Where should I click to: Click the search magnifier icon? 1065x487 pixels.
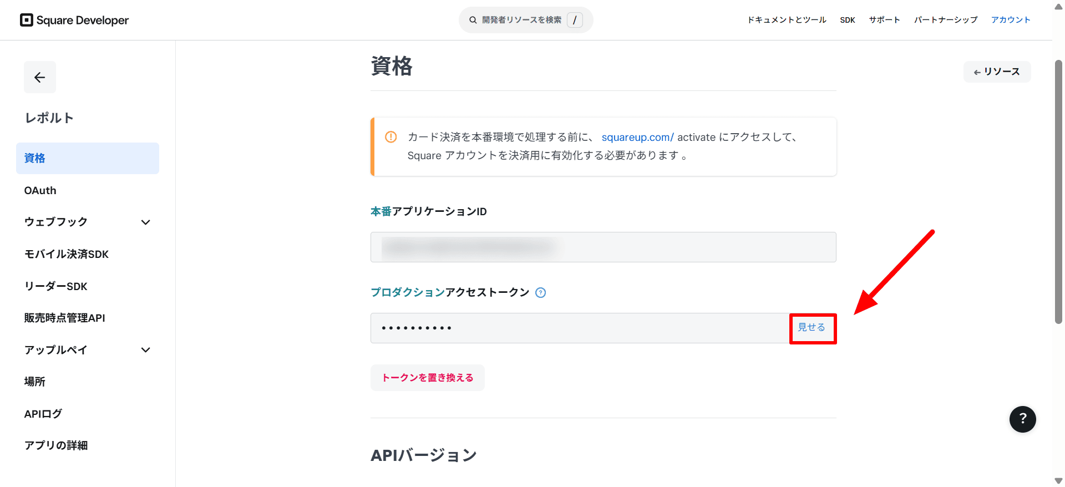point(473,20)
